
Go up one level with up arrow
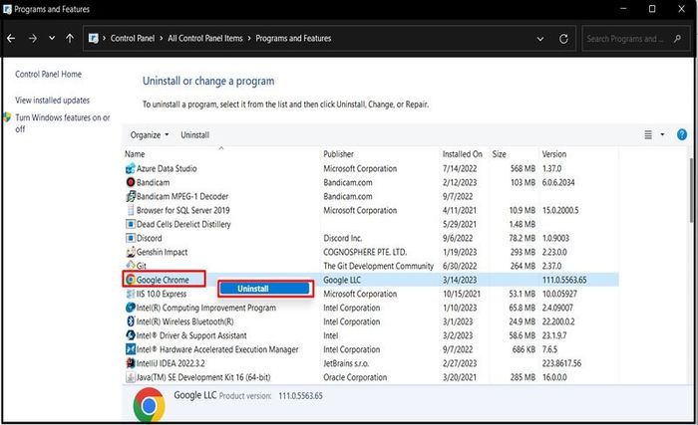coord(70,39)
